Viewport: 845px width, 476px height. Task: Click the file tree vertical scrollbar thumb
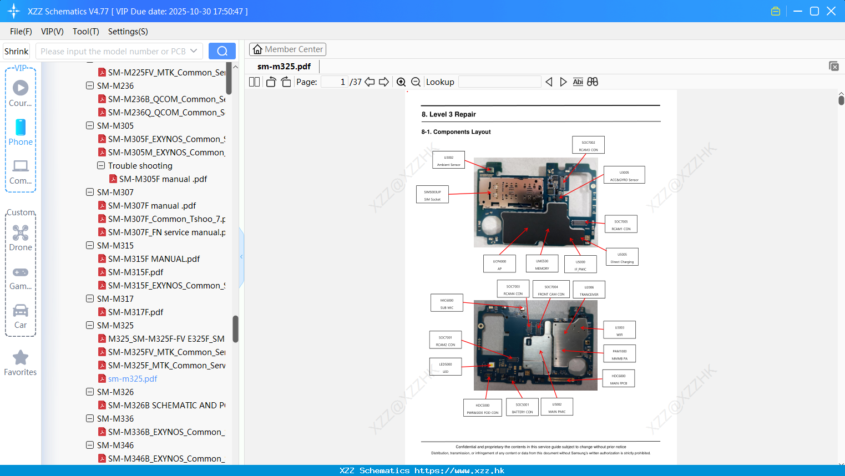click(229, 78)
